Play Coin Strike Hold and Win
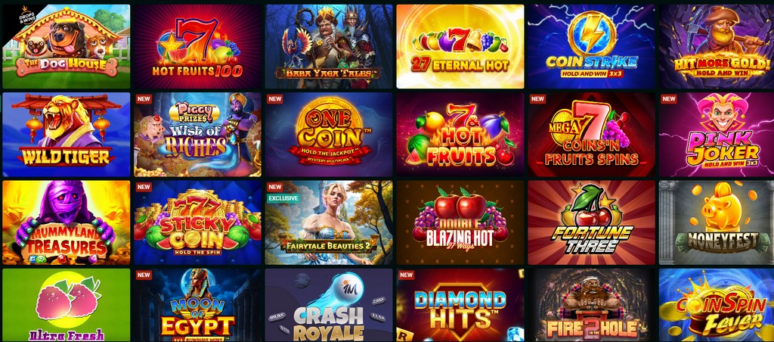 (591, 46)
